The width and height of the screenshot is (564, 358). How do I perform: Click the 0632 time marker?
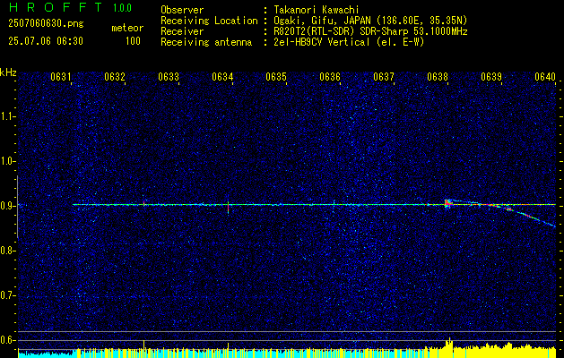pyautogui.click(x=115, y=76)
